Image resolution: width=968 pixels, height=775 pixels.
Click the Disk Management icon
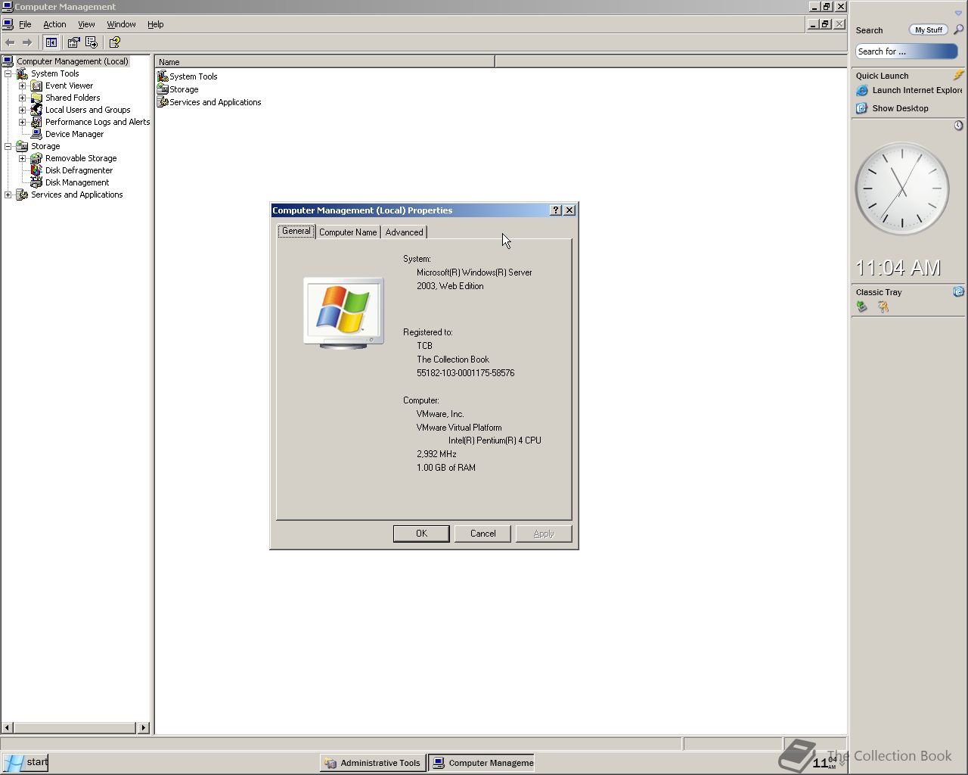[x=36, y=182]
